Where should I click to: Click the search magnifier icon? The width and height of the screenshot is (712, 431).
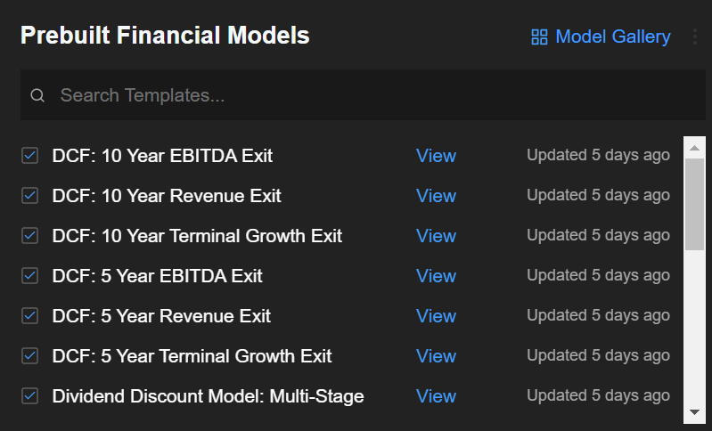[37, 95]
